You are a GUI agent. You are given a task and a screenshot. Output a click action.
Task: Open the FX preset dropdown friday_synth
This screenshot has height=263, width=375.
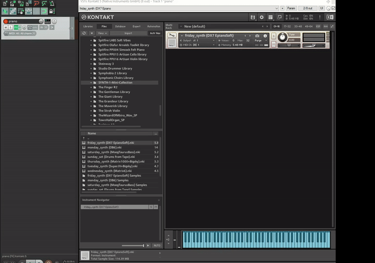(179, 8)
